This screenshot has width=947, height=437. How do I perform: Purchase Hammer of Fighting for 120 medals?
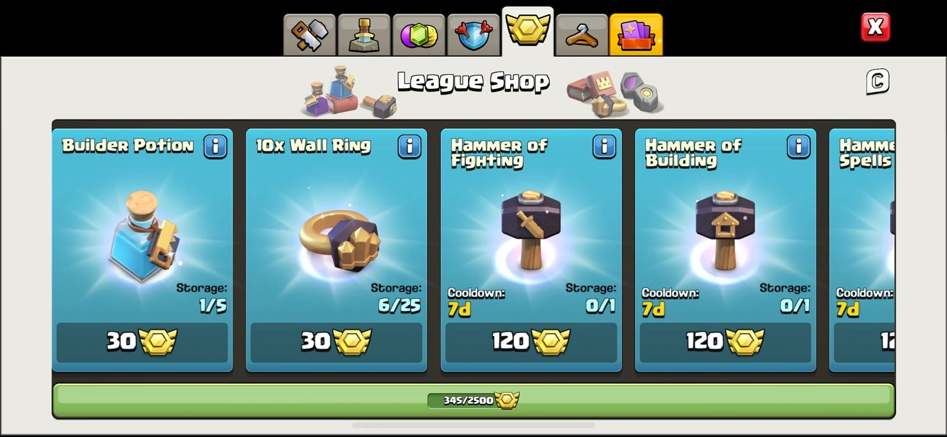click(531, 342)
